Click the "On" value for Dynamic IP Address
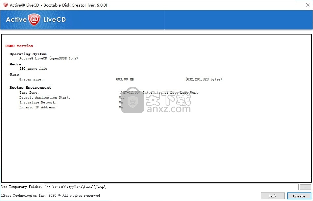The image size is (313, 201). pos(121,107)
